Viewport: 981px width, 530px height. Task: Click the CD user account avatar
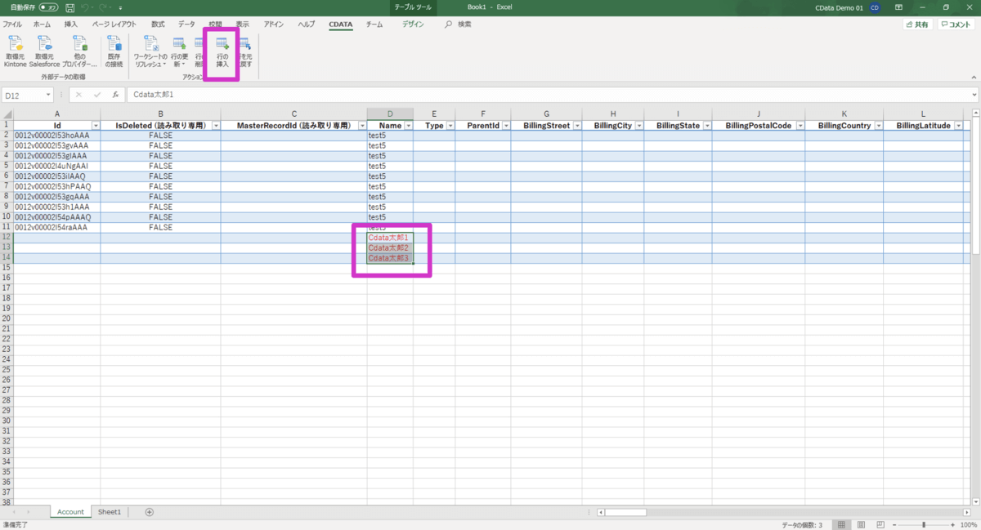coord(875,7)
